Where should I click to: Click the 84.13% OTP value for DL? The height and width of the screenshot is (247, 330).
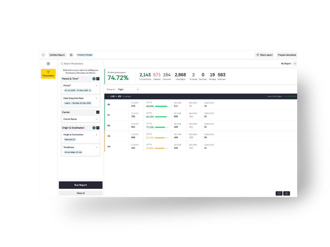[x=150, y=117]
